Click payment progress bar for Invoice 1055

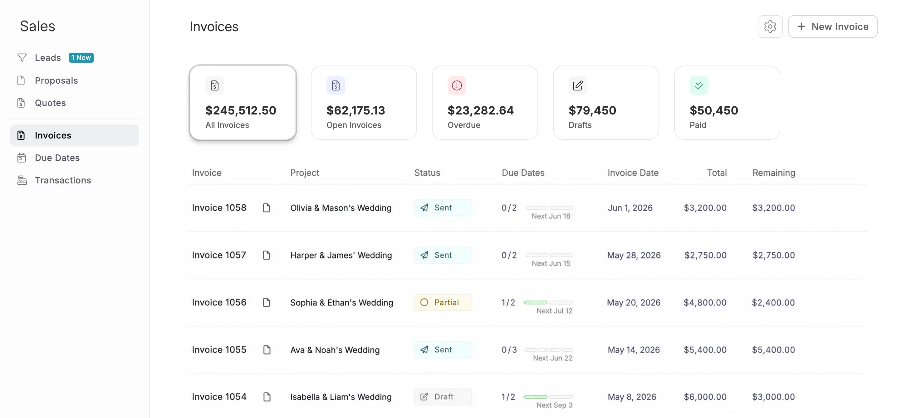pos(548,350)
